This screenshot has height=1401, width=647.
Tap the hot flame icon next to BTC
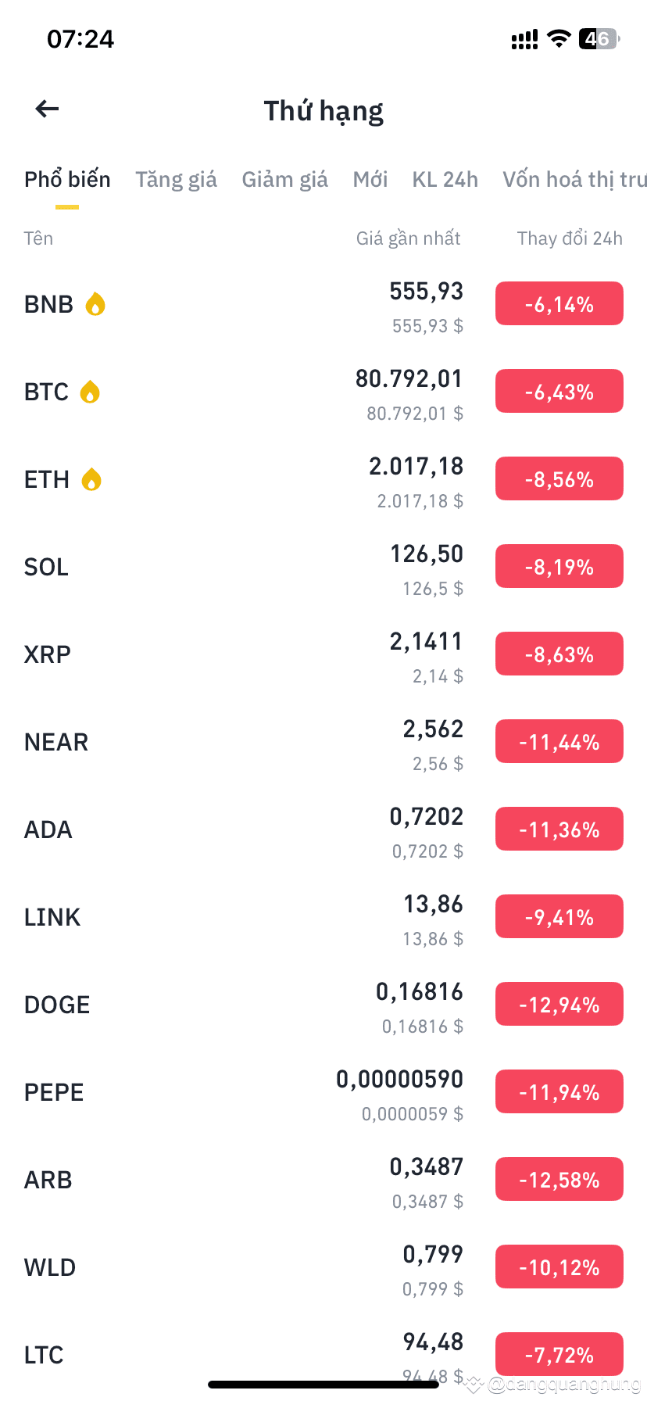pos(91,391)
